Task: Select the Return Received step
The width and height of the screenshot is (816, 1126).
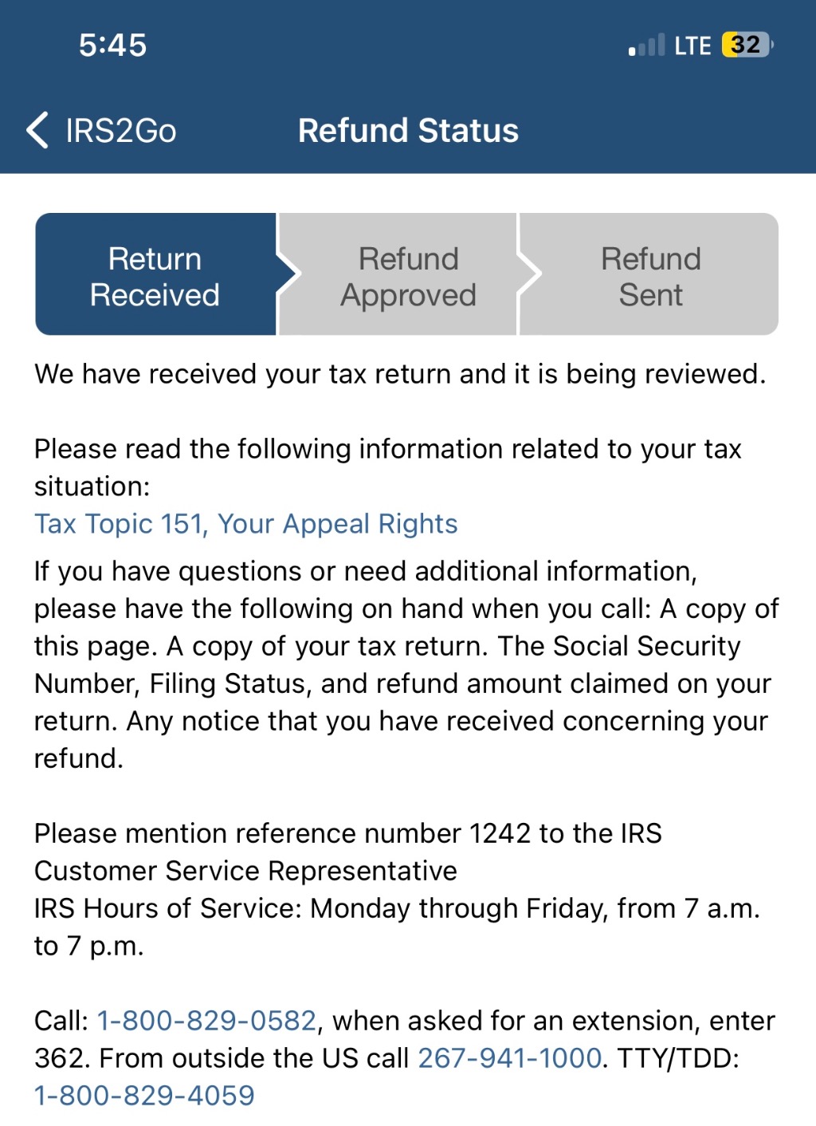Action: [x=155, y=276]
